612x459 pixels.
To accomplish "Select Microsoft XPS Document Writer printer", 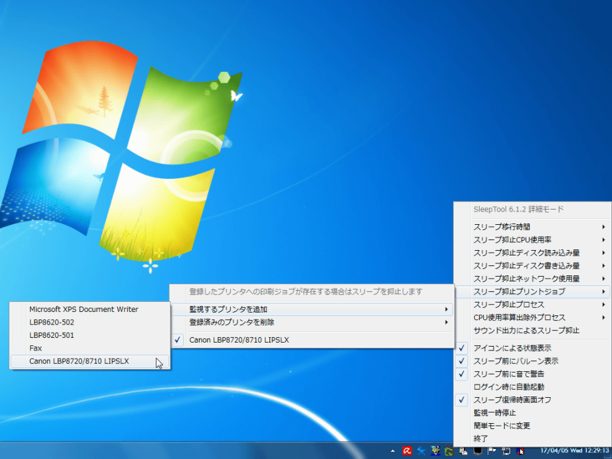I will coord(90,309).
